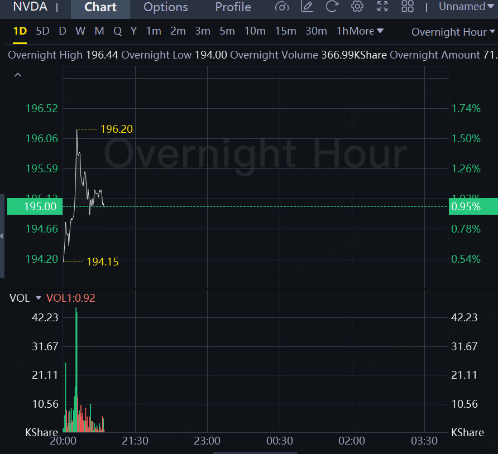The height and width of the screenshot is (454, 498).
Task: Open the drawing pencil edit tool
Action: [307, 7]
